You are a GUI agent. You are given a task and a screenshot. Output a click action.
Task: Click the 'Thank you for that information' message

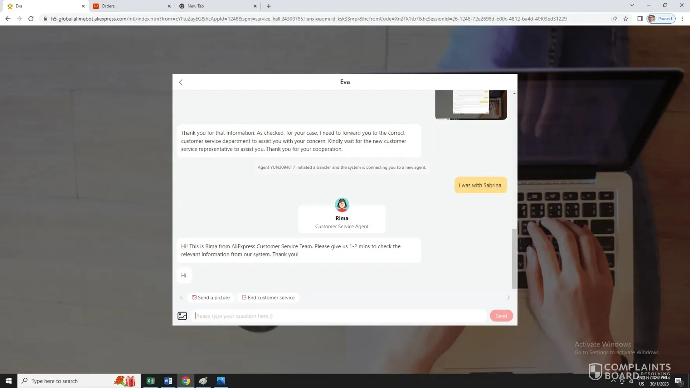299,141
